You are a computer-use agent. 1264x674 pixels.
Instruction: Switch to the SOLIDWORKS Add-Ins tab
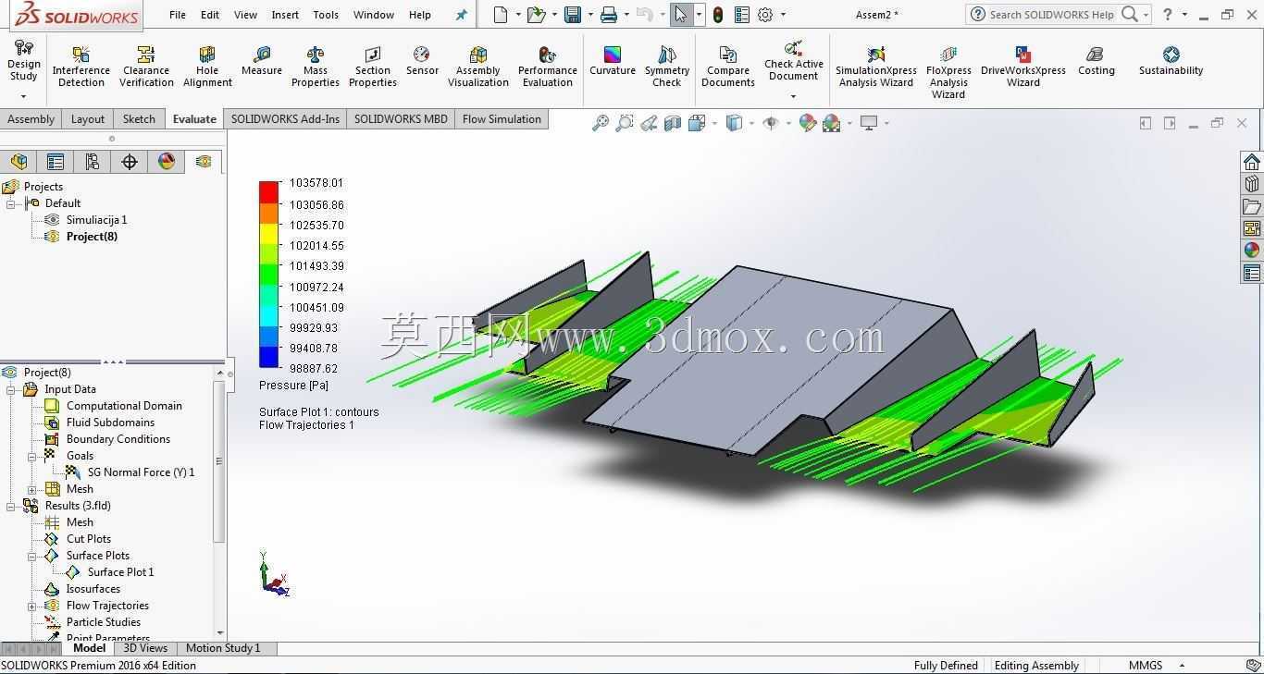click(285, 119)
